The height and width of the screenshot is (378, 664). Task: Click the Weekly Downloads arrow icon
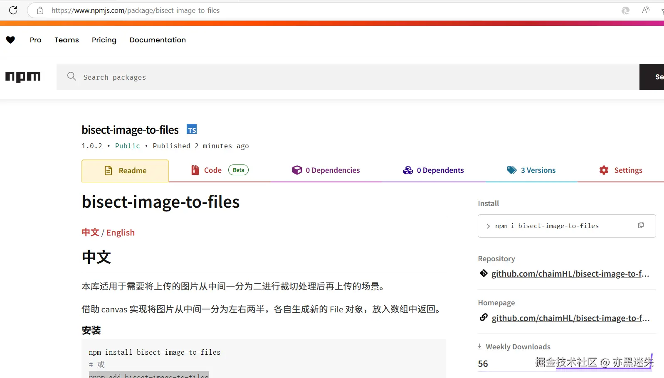point(480,346)
